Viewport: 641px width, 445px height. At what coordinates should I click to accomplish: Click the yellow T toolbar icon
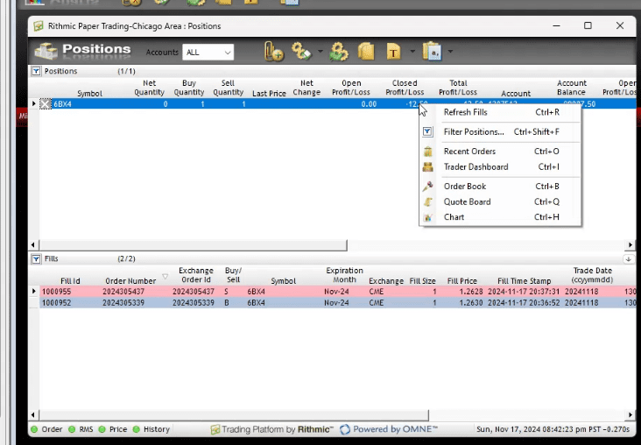pyautogui.click(x=394, y=53)
